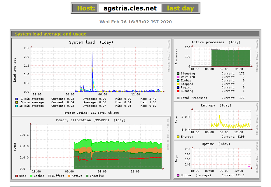Screen dimensions: 271x187
Task: Click the green Sleeping processes legend swatch
Action: coord(178,74)
